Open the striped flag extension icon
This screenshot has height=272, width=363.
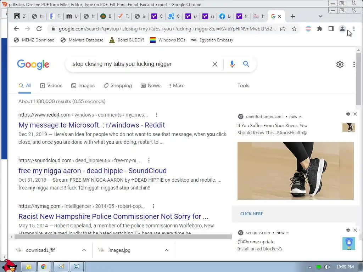click(308, 29)
